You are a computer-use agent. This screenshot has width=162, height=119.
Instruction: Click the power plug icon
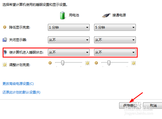pos(106,16)
